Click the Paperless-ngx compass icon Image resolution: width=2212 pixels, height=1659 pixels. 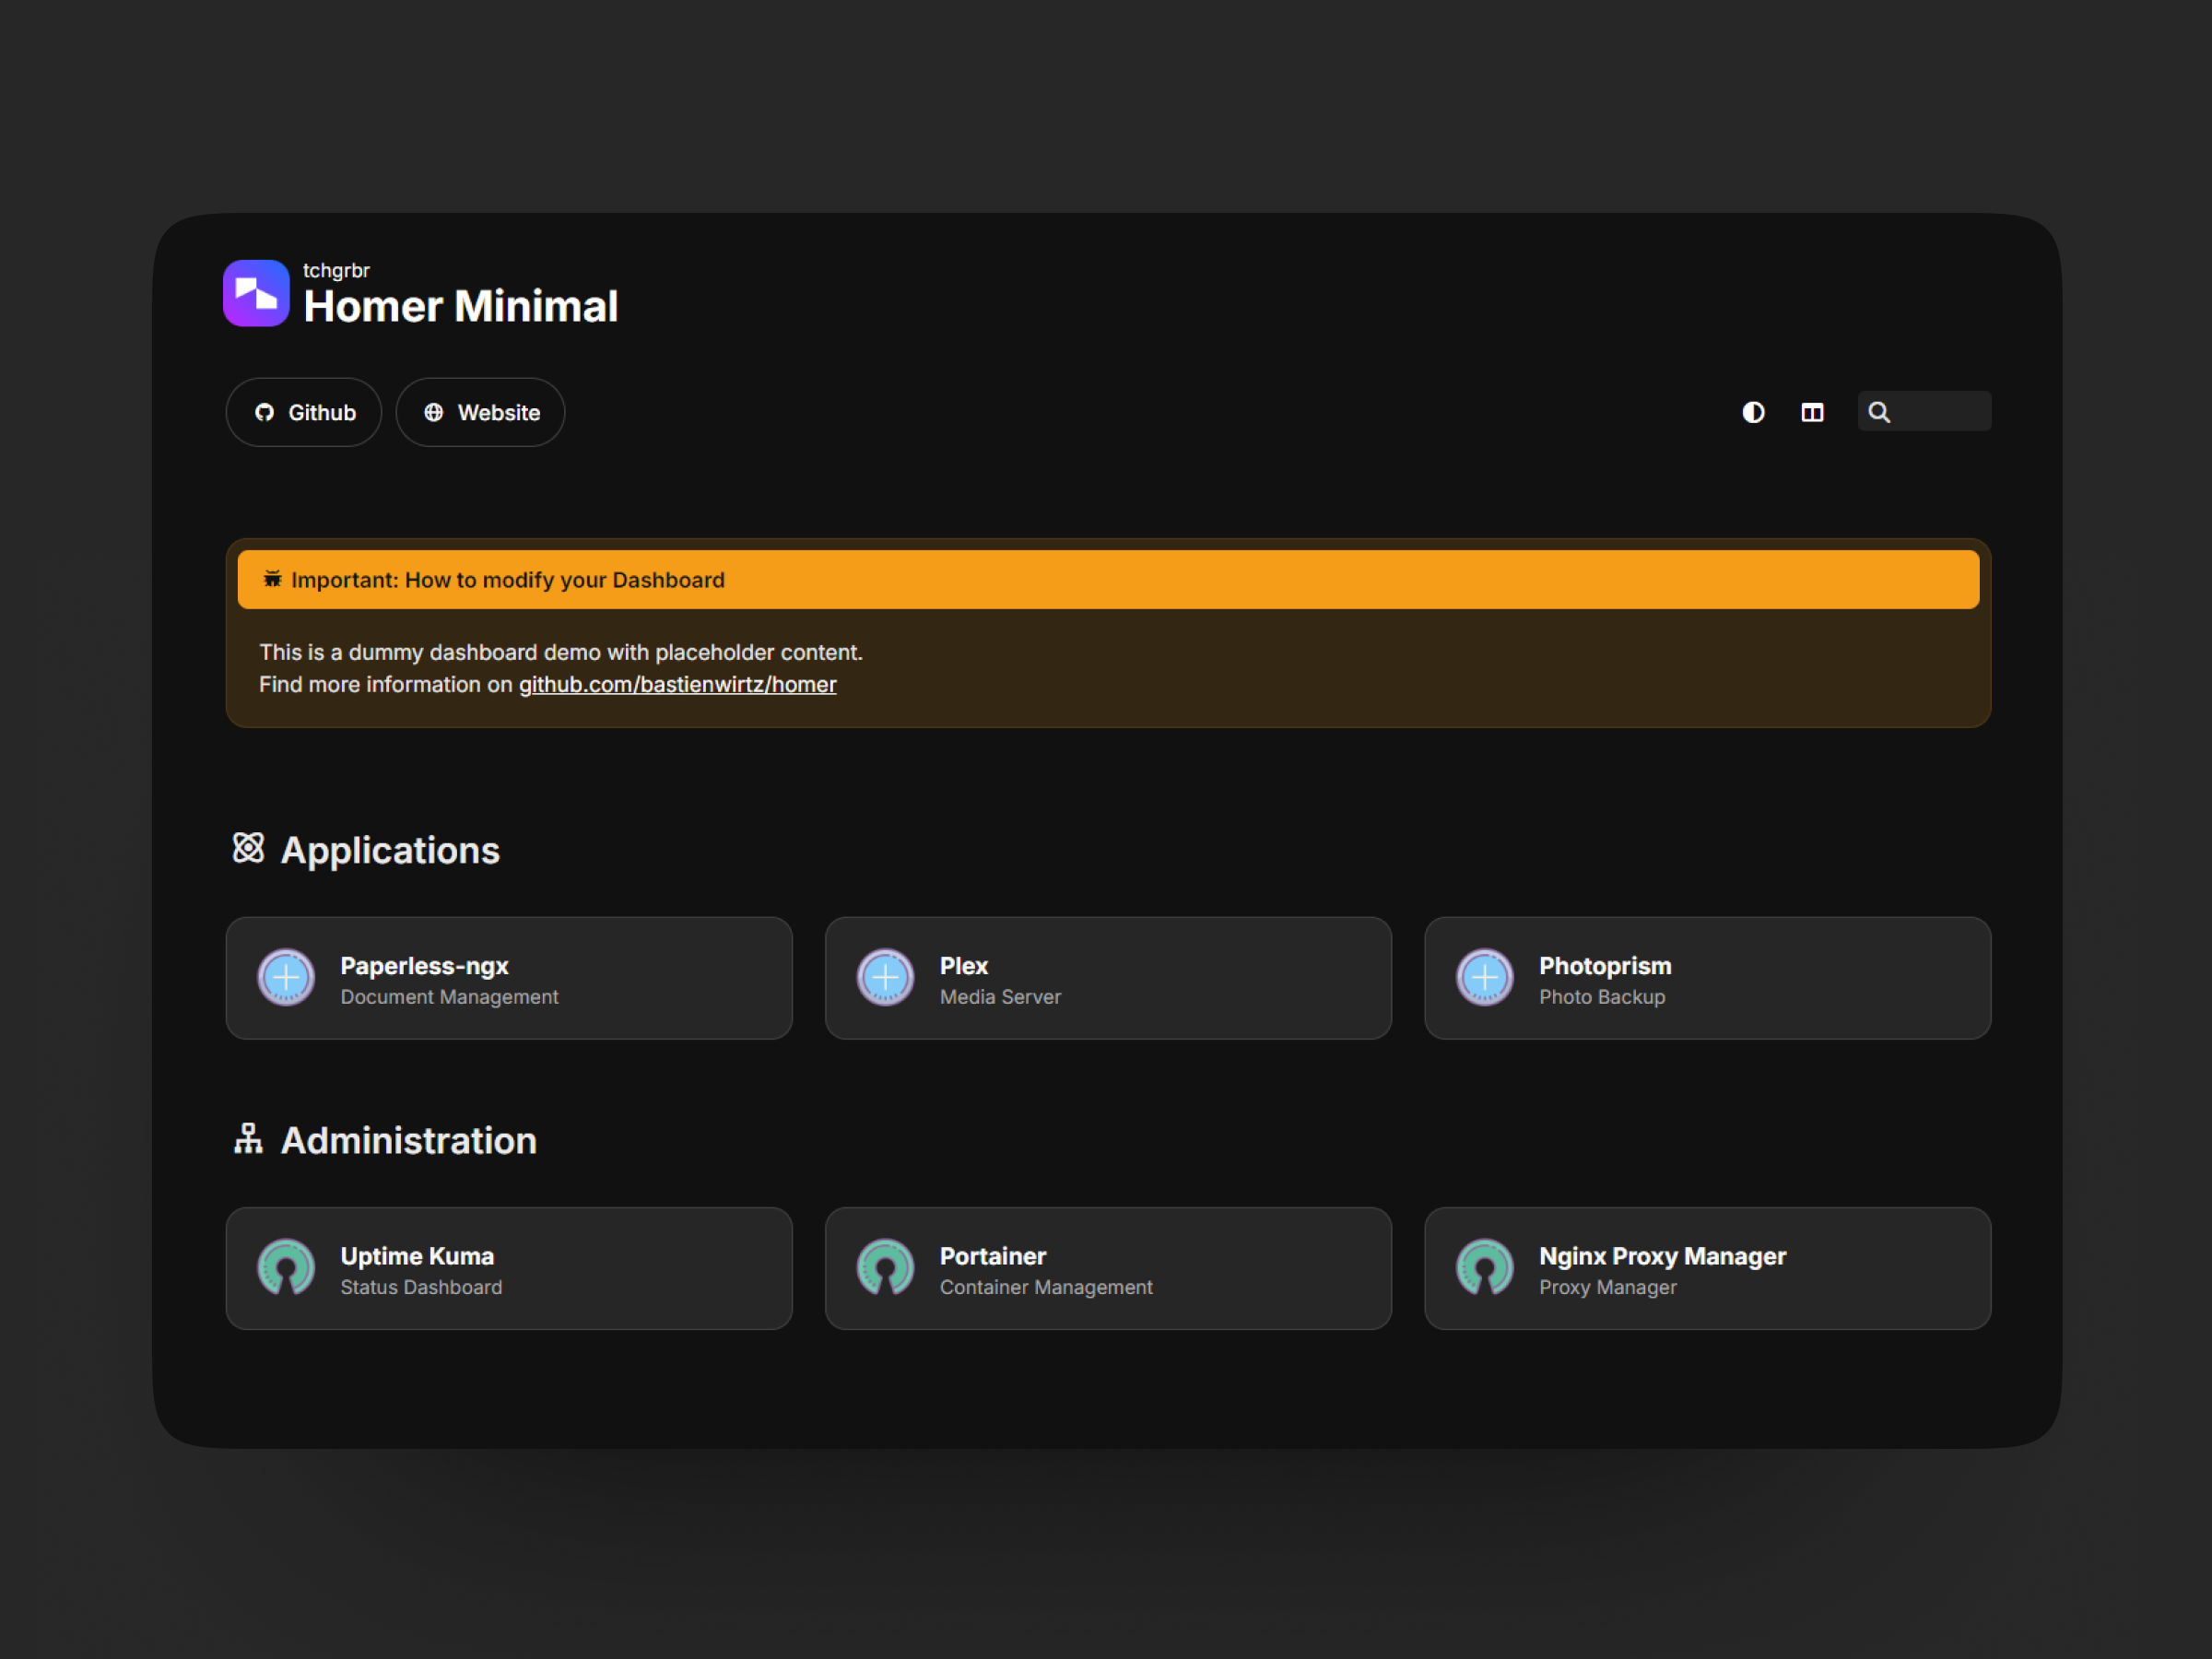coord(286,977)
